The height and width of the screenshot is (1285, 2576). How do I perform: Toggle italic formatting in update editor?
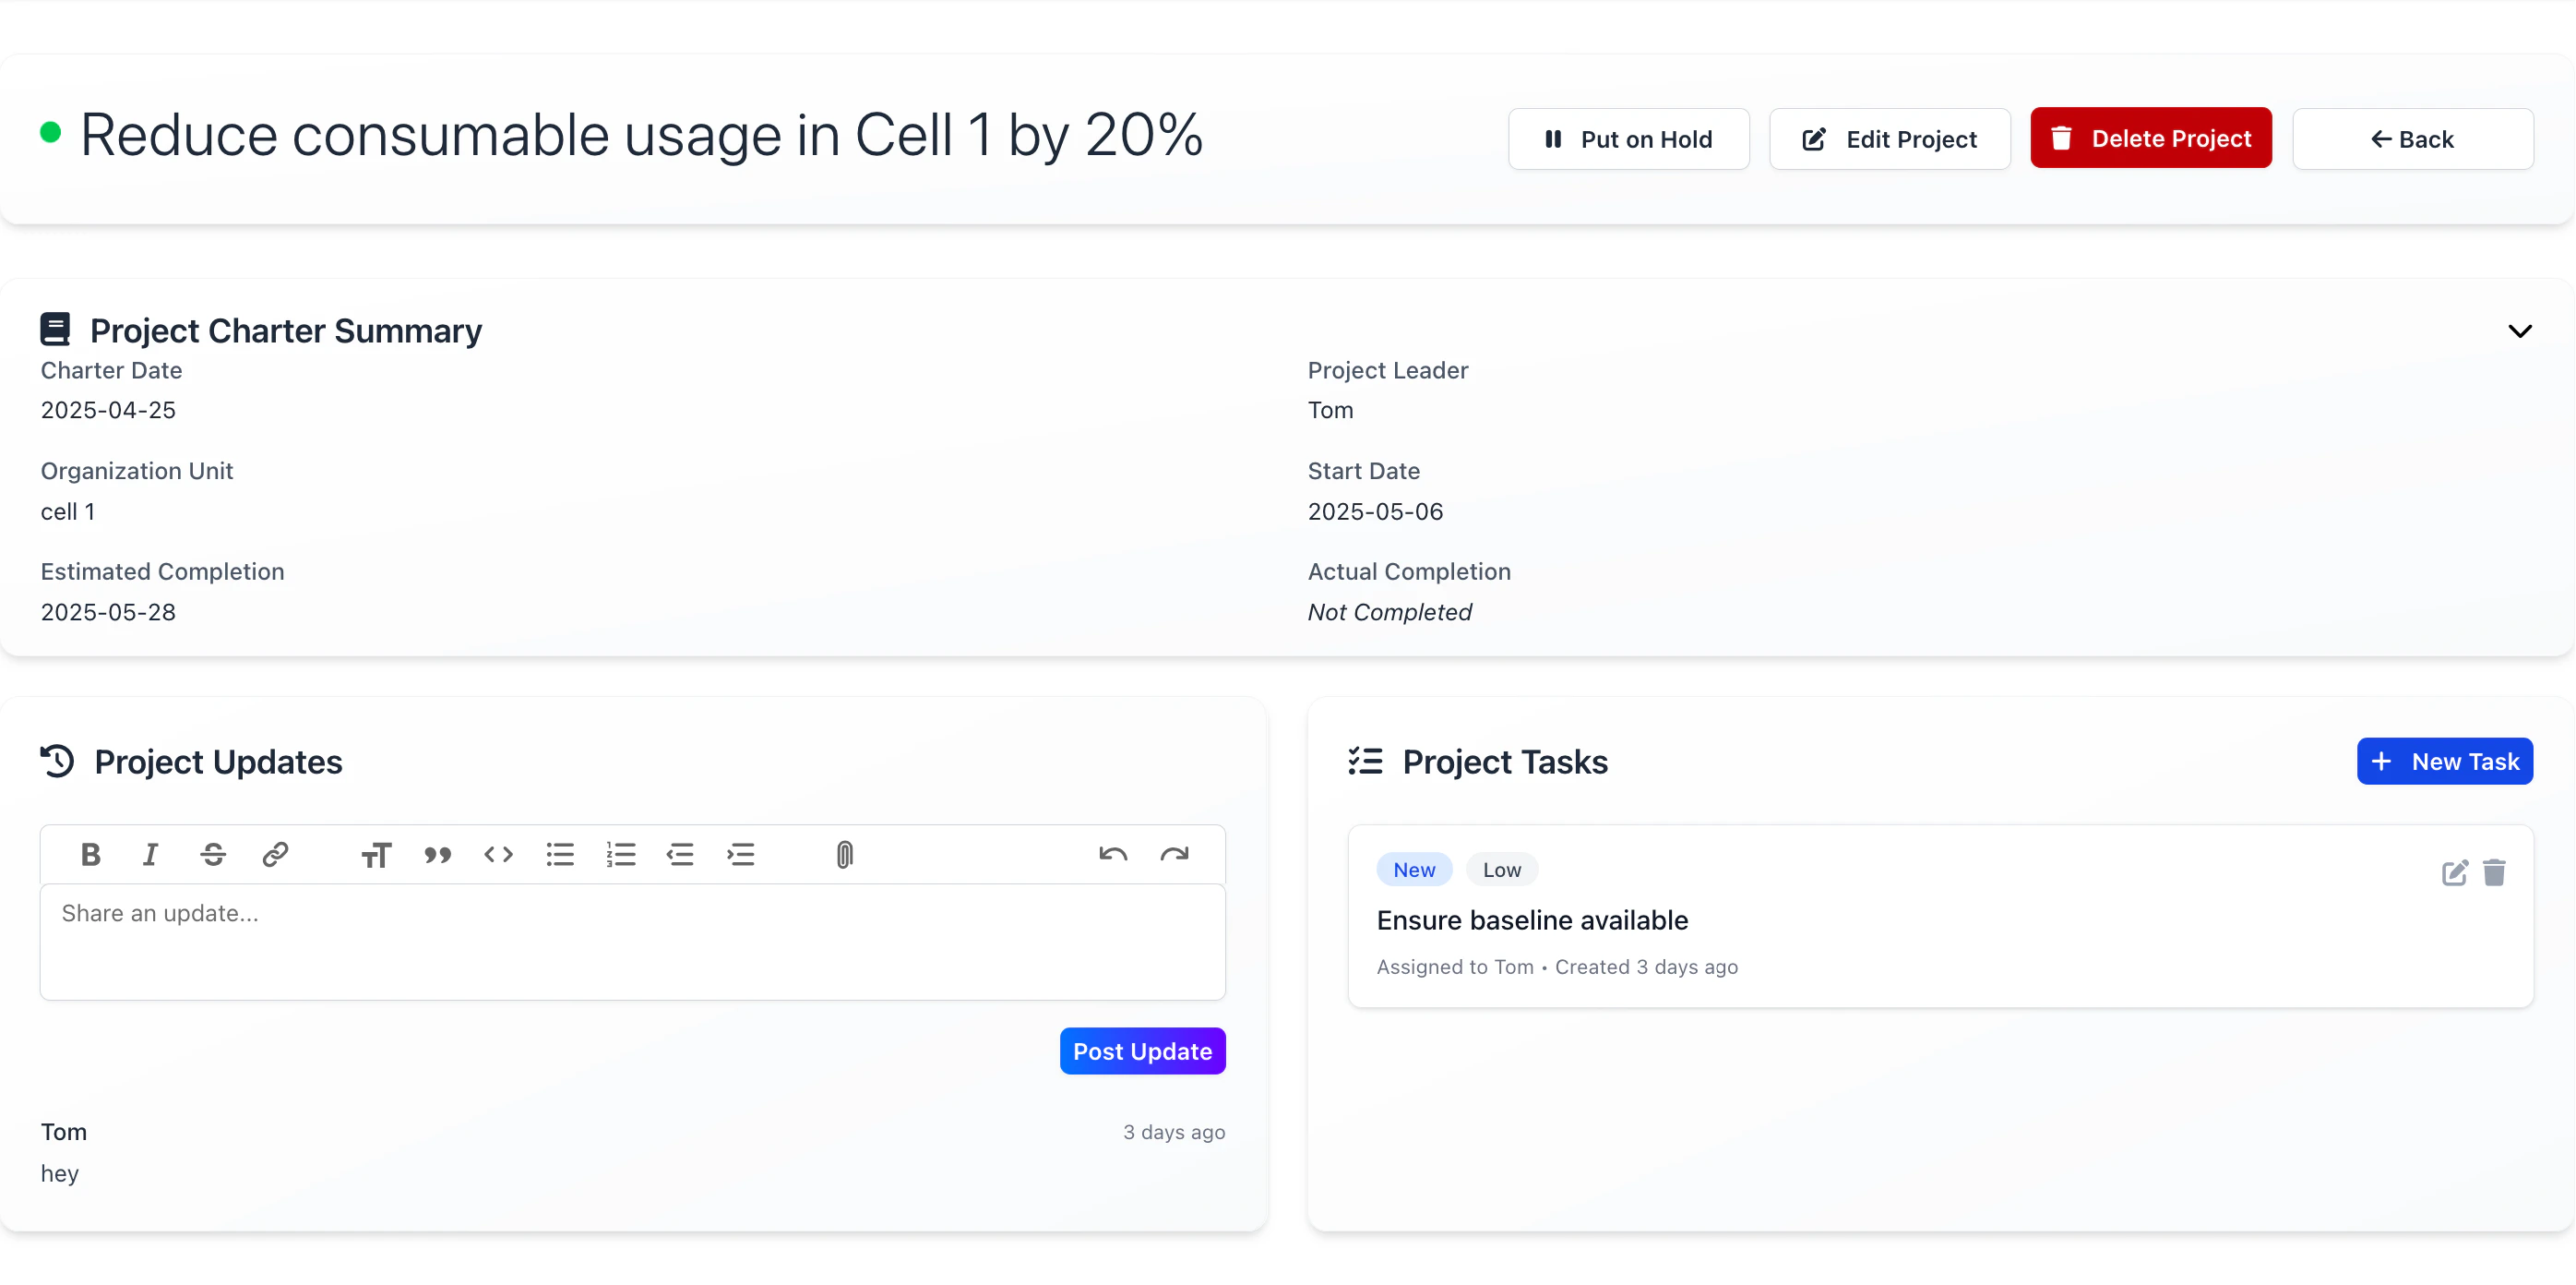[150, 855]
